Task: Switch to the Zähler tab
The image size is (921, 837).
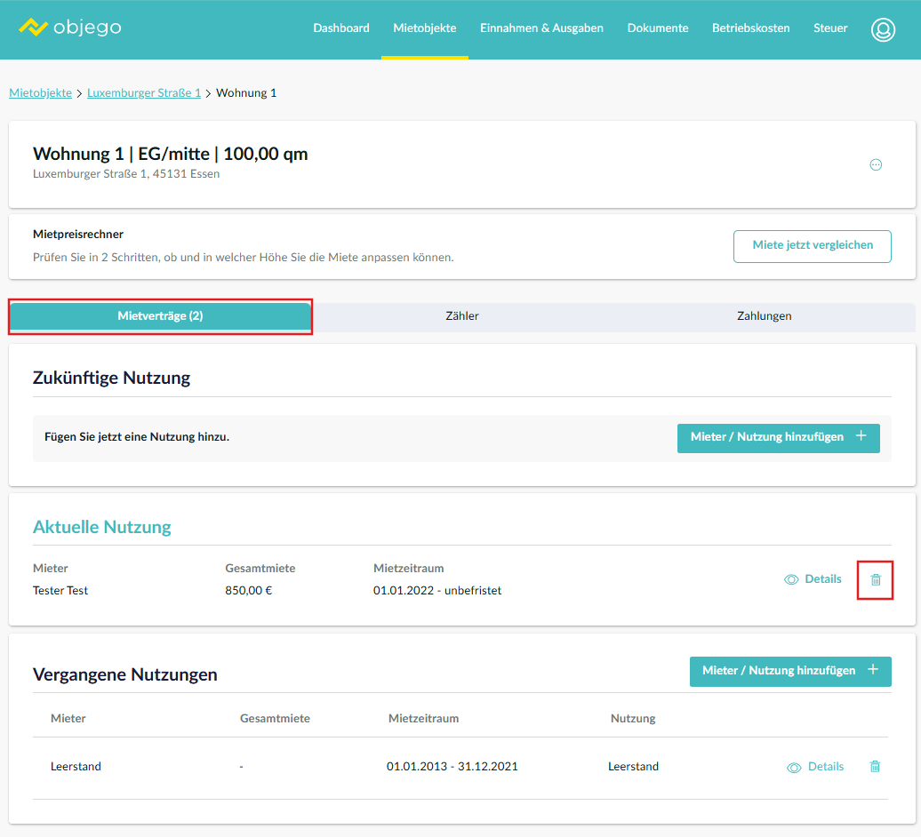Action: pyautogui.click(x=462, y=316)
